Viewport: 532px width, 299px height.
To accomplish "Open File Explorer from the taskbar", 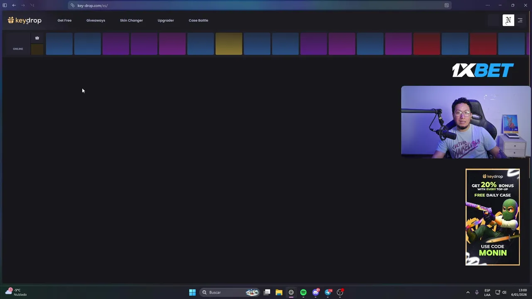I will click(279, 292).
